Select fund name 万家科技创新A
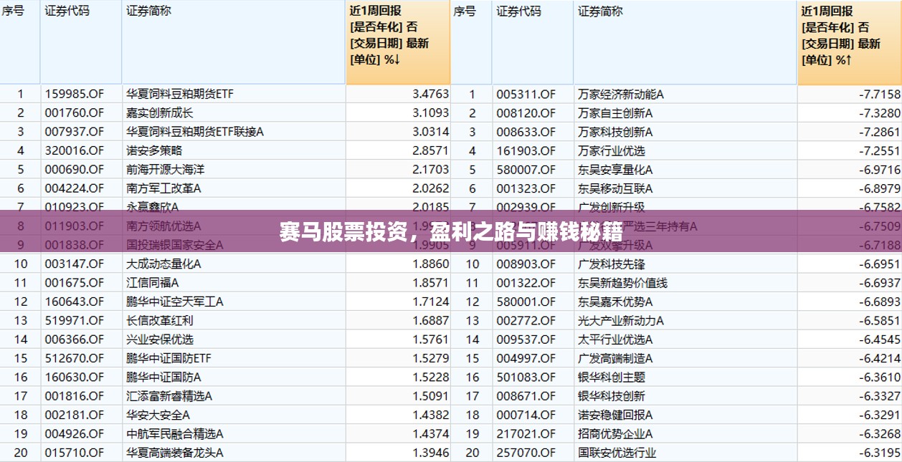 point(615,132)
